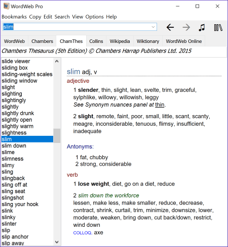Switch to the Wiktionary tab

[x=148, y=41]
